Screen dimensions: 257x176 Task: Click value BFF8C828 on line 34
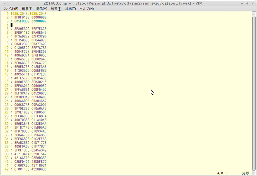pos(22,139)
